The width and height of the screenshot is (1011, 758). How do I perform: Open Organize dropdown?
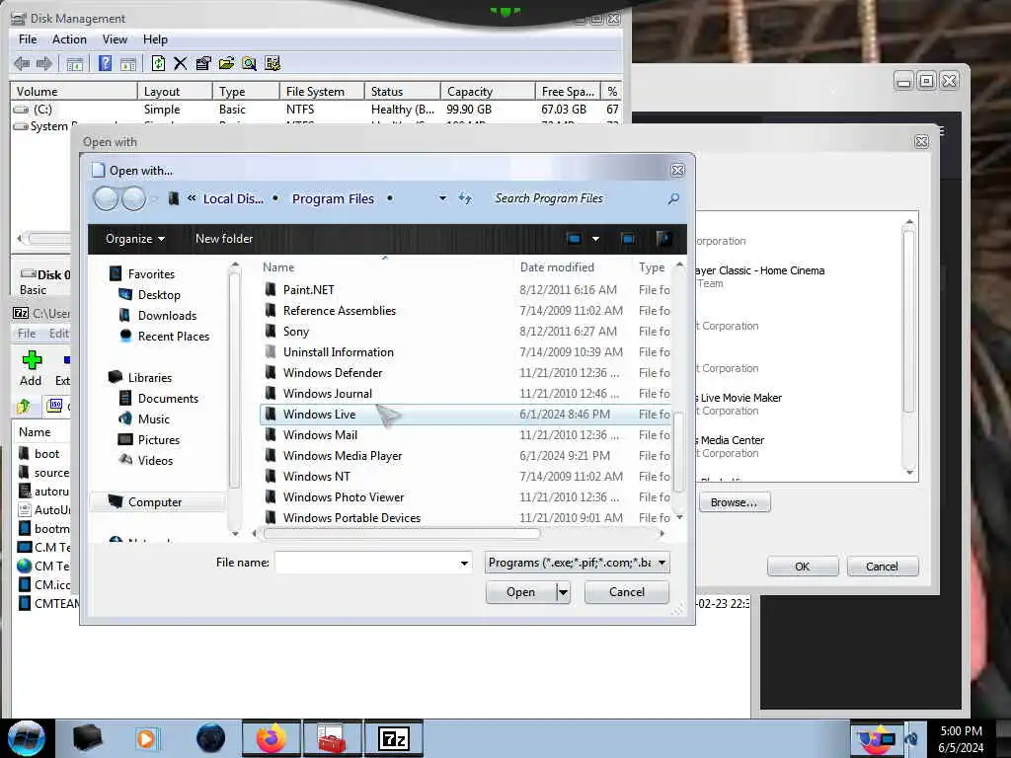134,239
